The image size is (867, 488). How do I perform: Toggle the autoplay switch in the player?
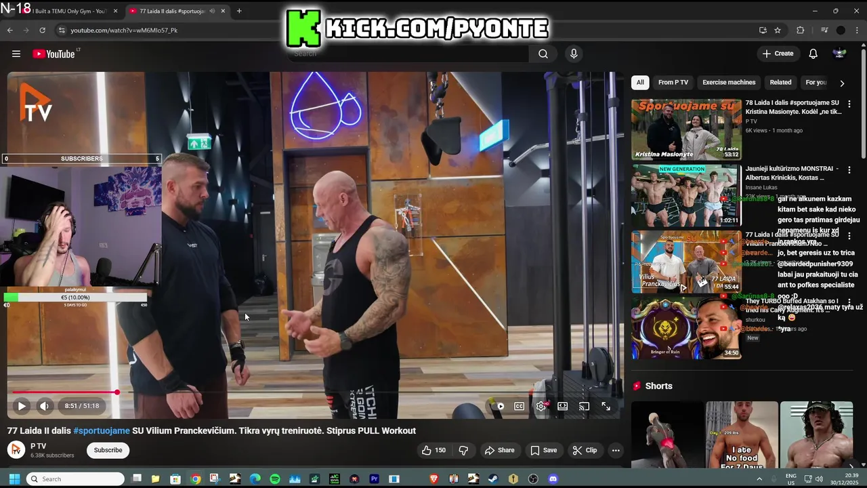[x=498, y=406]
